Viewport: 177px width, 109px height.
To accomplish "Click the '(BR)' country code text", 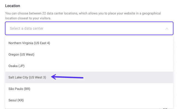I will click(x=27, y=89).
